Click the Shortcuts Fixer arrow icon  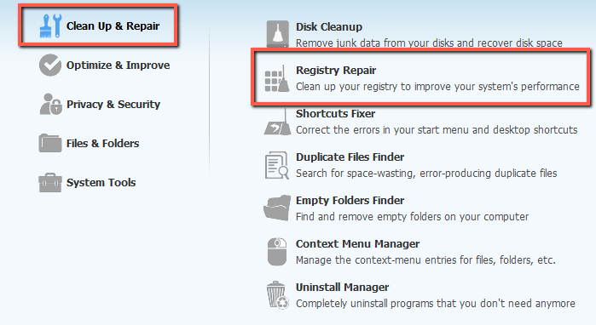(277, 123)
